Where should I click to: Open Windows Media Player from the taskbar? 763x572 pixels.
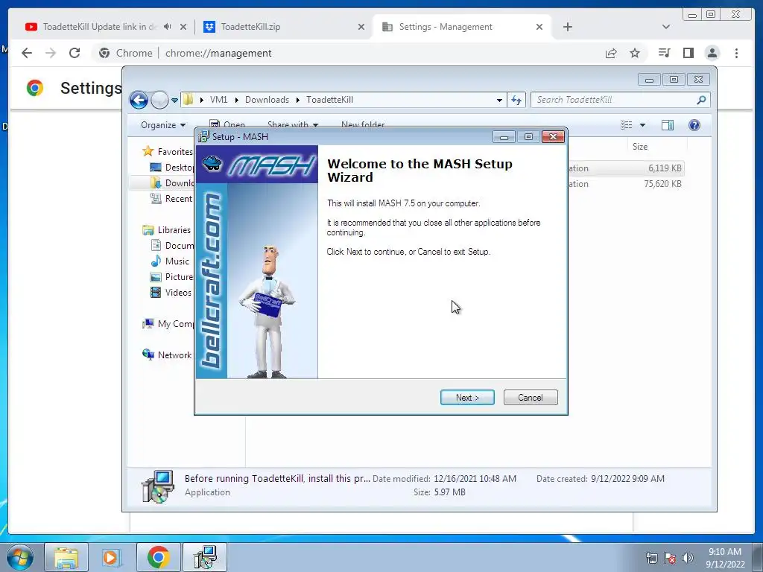click(x=112, y=557)
